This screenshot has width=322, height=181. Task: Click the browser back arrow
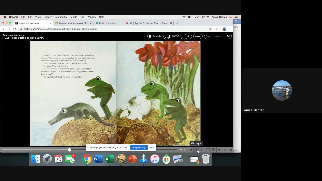[4, 29]
